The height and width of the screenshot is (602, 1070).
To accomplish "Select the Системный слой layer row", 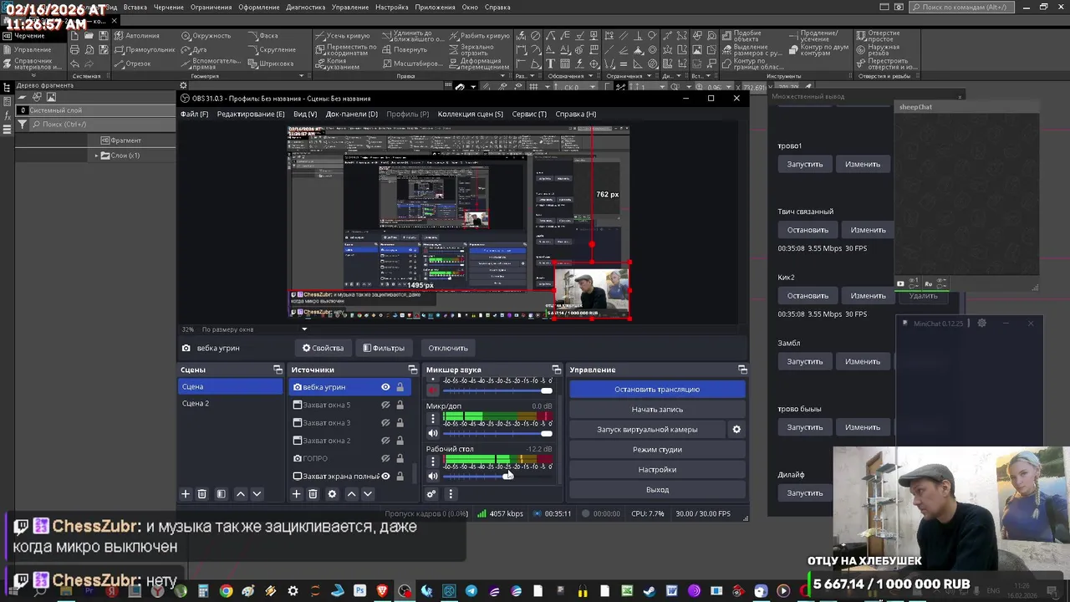I will pos(95,110).
